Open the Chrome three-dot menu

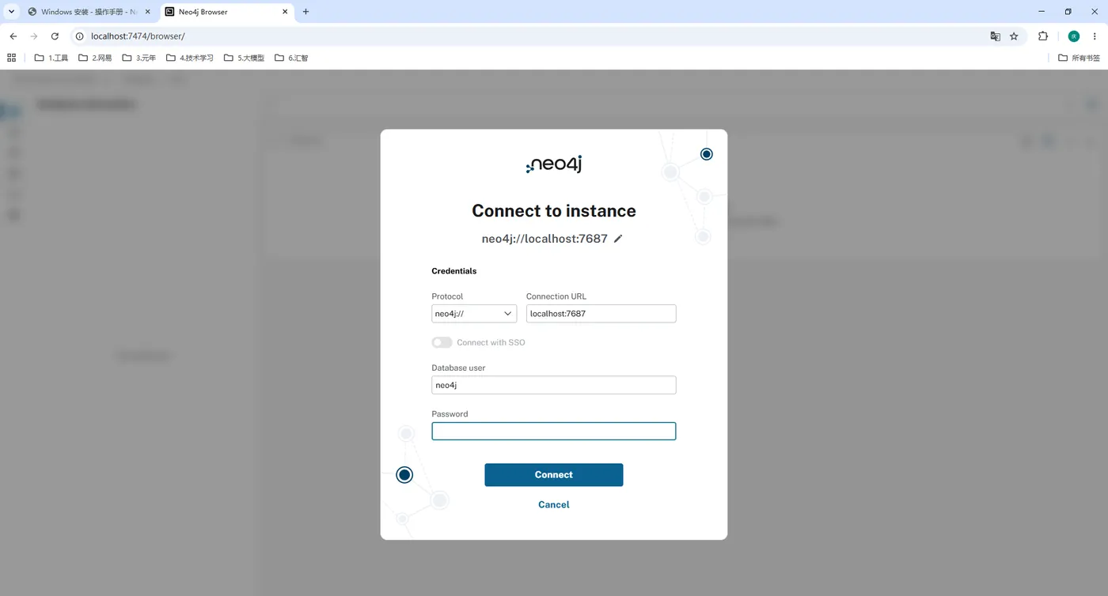click(x=1095, y=36)
